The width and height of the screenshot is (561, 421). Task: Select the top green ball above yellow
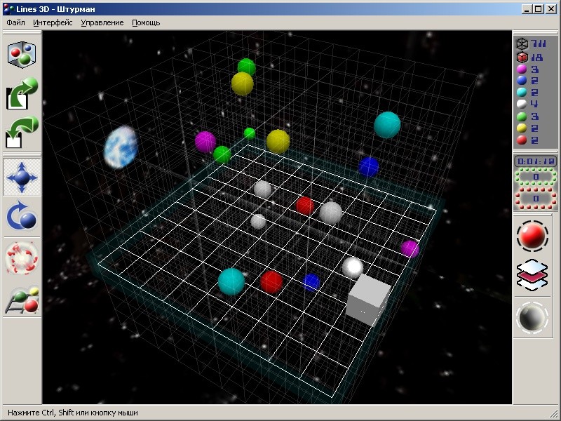point(247,67)
